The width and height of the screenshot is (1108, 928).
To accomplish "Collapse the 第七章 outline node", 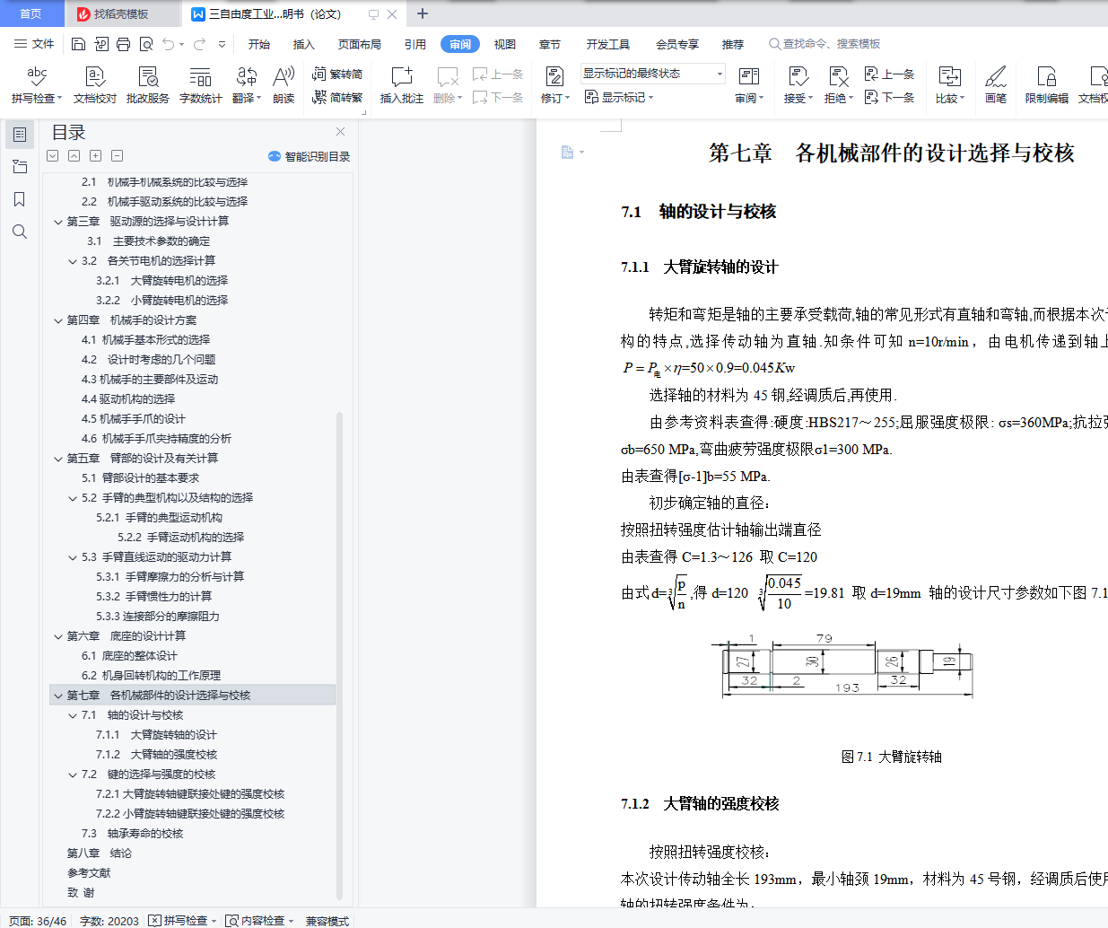I will coord(58,696).
